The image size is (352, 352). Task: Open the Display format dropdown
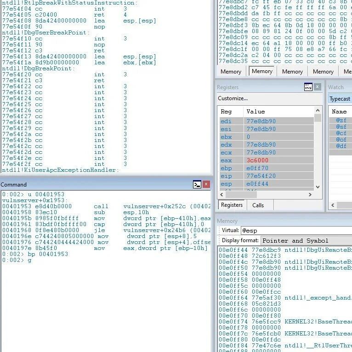click(x=306, y=241)
